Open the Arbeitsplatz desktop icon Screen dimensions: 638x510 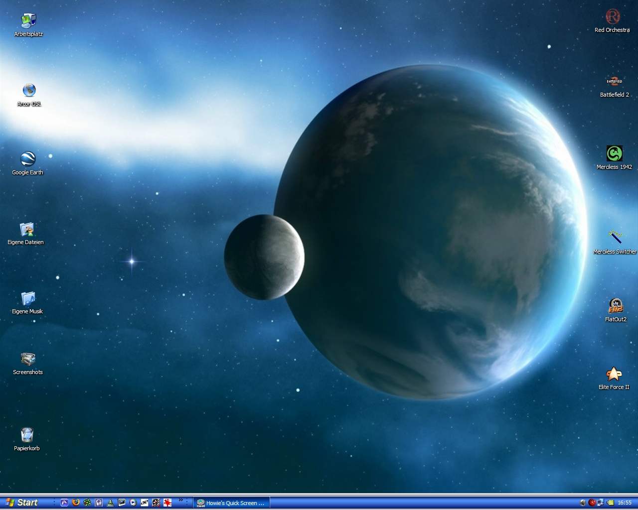point(28,25)
